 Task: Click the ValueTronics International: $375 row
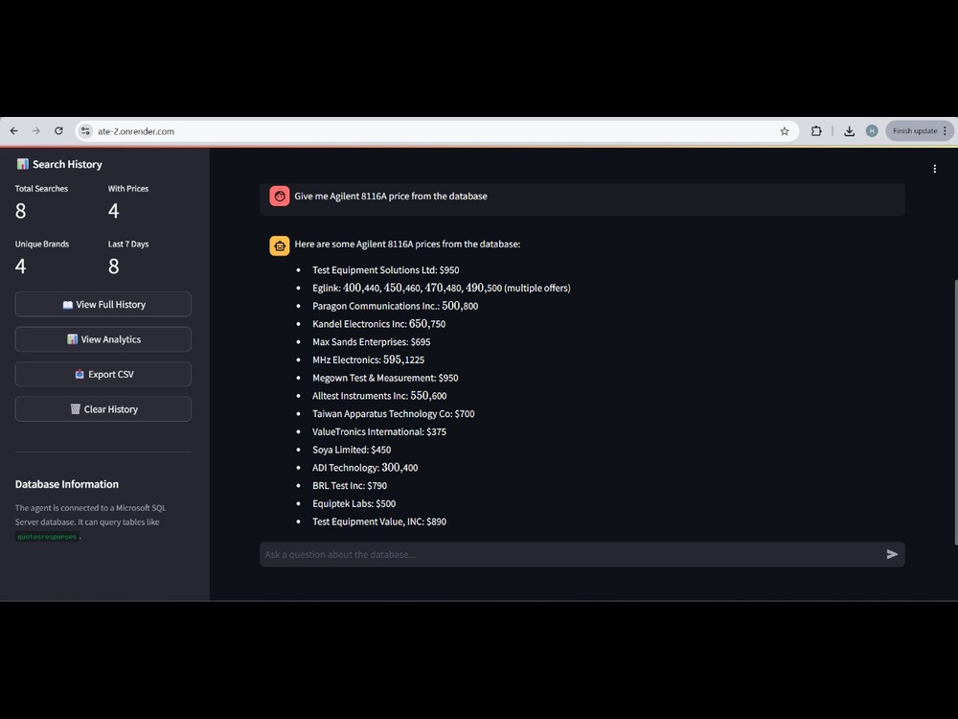click(379, 431)
